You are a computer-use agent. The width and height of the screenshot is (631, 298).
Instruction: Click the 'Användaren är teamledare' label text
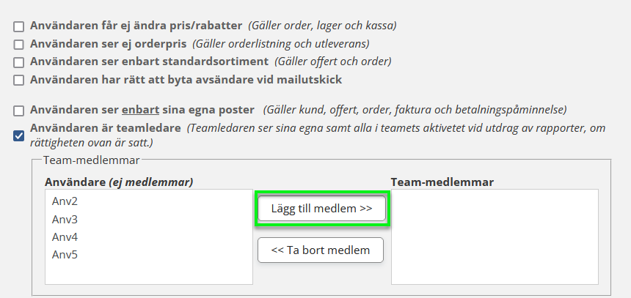pos(106,128)
